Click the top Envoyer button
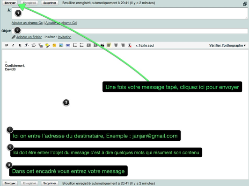 pos(10,3)
